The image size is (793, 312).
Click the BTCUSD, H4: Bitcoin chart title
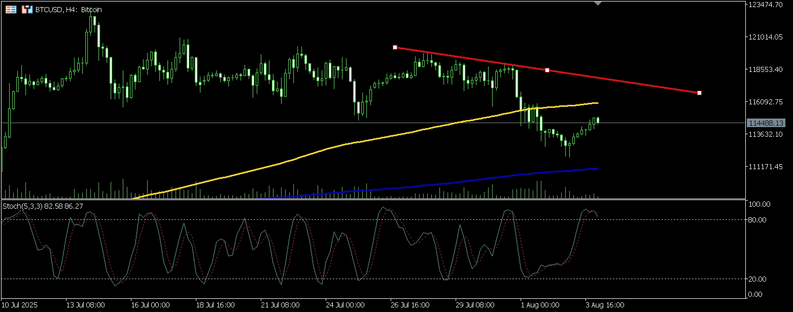pos(69,10)
